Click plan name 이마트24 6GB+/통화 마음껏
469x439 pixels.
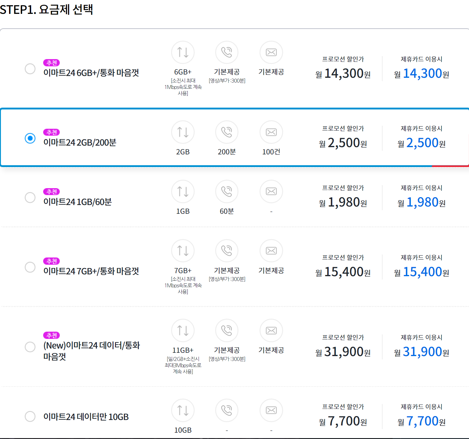click(x=91, y=73)
